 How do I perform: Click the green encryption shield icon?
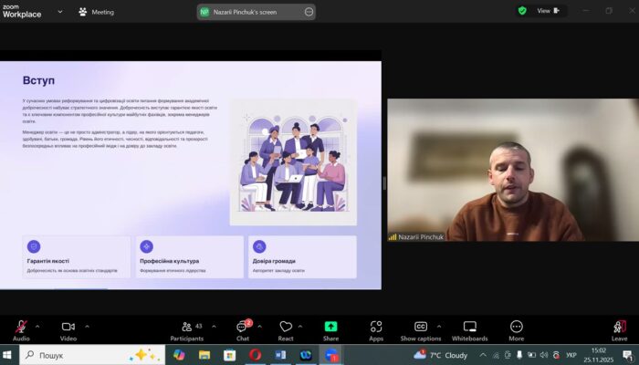click(522, 11)
